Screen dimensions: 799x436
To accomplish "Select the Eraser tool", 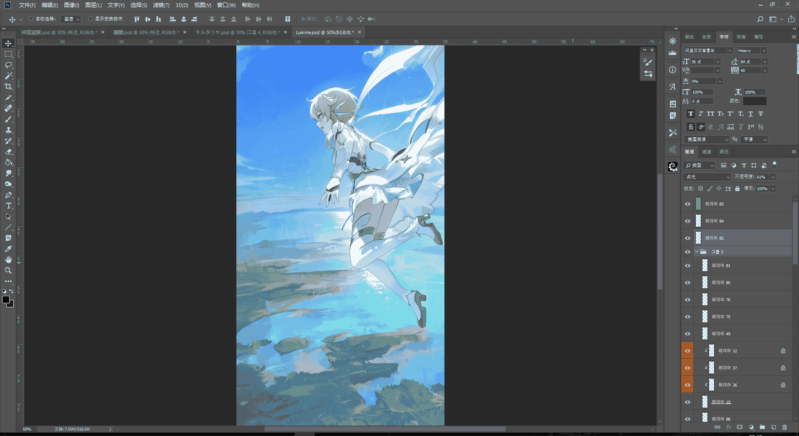I will click(8, 151).
